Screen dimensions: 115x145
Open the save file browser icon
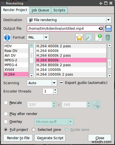coord(108,28)
